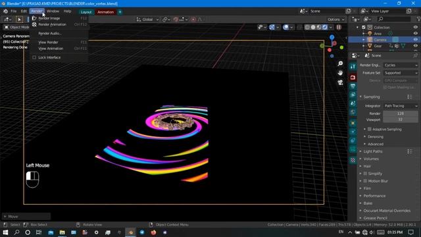
Task: Click the viewport pan hand icon
Action: (340, 73)
